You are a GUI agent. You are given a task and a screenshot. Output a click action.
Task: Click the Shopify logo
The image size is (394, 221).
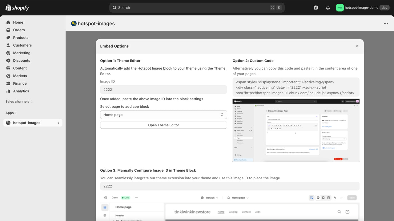tap(17, 8)
